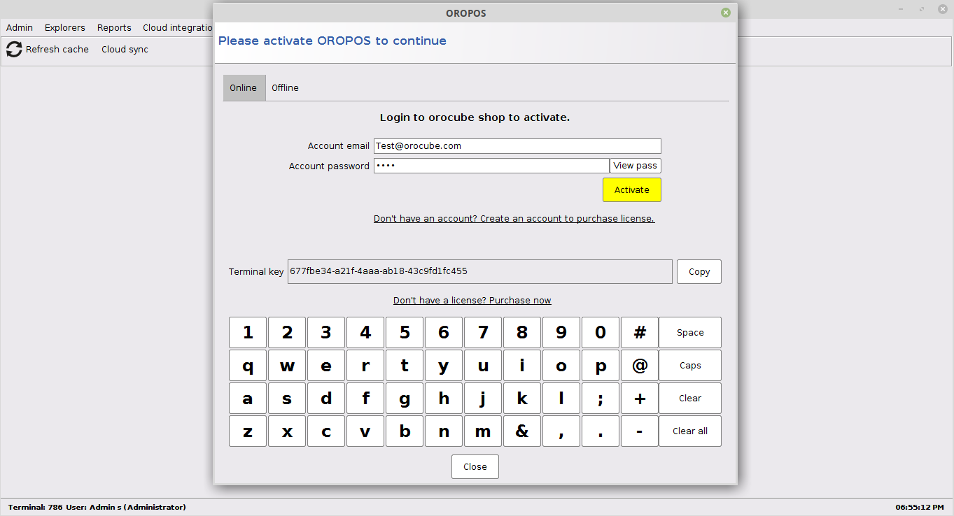
Task: Click the 06:55:12 PM clock text
Action: point(920,508)
